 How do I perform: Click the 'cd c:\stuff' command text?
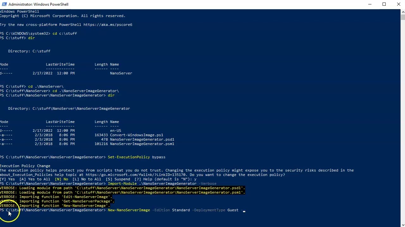[x=65, y=33]
